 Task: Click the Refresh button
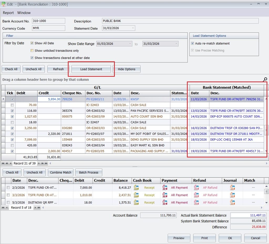[x=58, y=69]
